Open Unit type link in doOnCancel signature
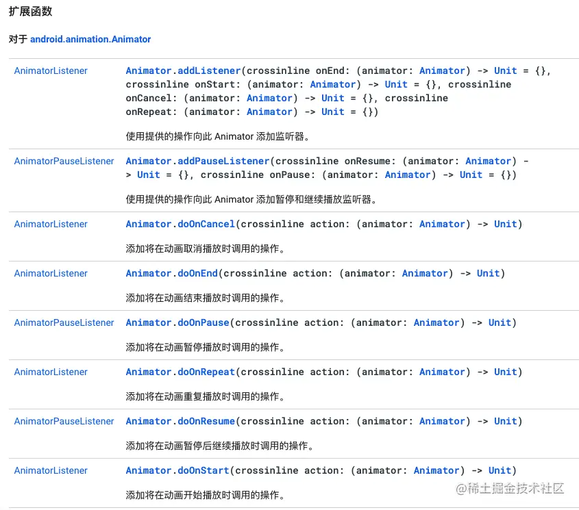 coord(505,224)
